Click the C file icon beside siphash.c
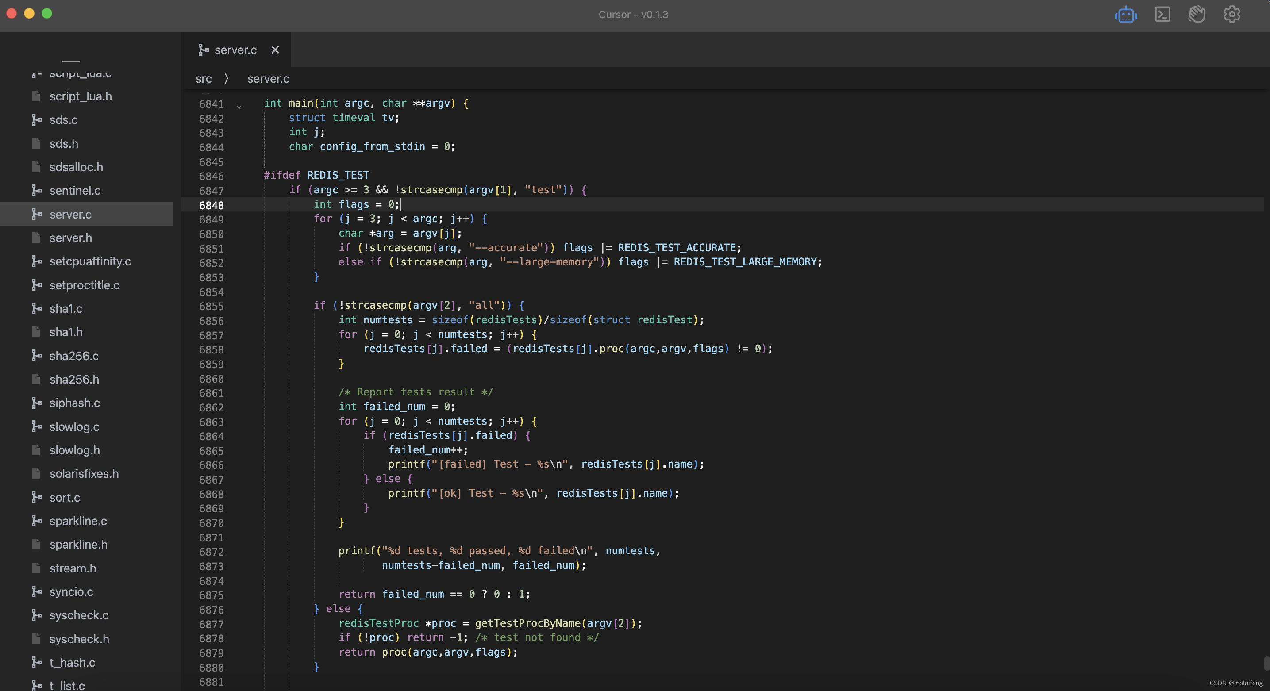This screenshot has width=1270, height=691. click(36, 402)
